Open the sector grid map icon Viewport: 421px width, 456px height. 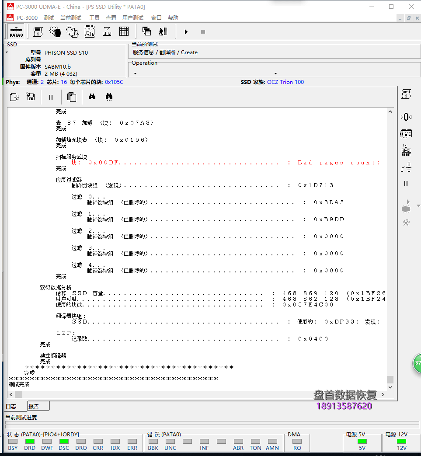124,31
